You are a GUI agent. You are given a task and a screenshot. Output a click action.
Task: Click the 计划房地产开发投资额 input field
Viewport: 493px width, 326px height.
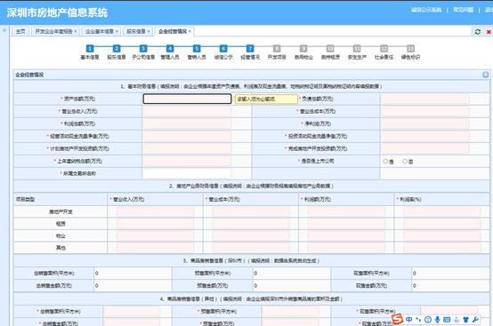pyautogui.click(x=187, y=148)
